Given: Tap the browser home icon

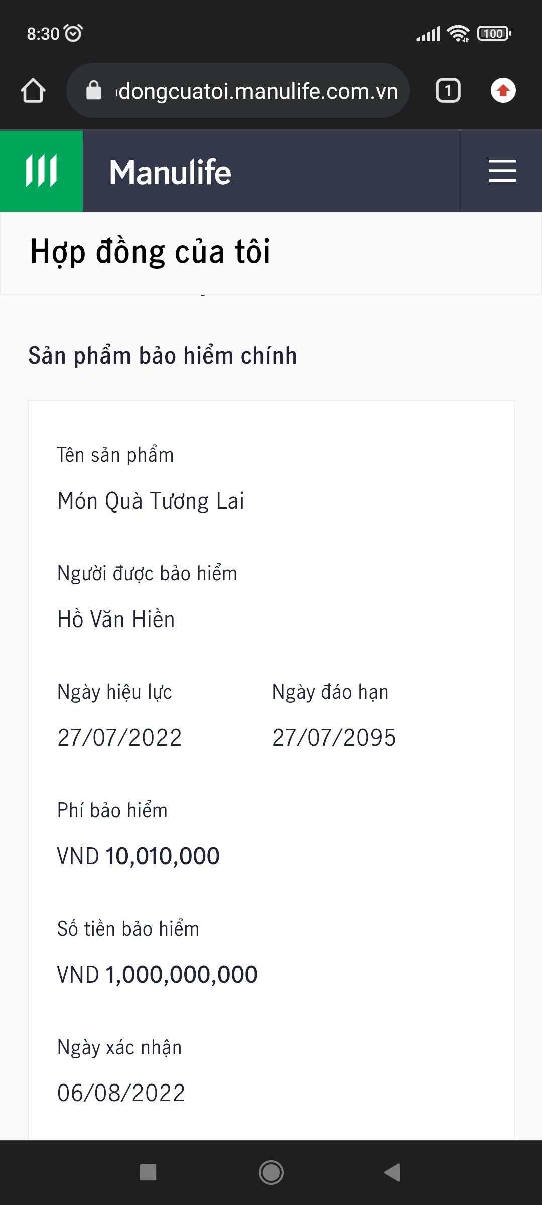Looking at the screenshot, I should point(33,91).
